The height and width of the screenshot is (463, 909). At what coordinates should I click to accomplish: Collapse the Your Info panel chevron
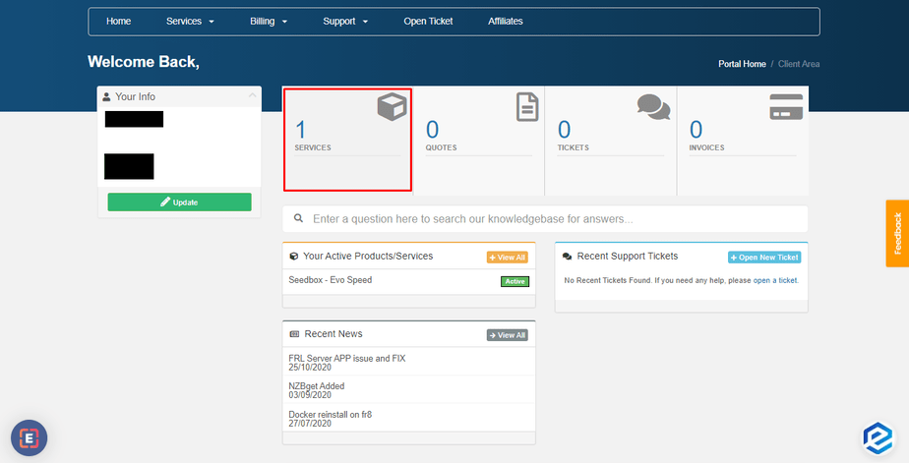pos(252,95)
